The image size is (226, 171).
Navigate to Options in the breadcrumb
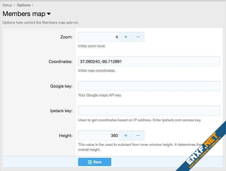click(x=23, y=5)
